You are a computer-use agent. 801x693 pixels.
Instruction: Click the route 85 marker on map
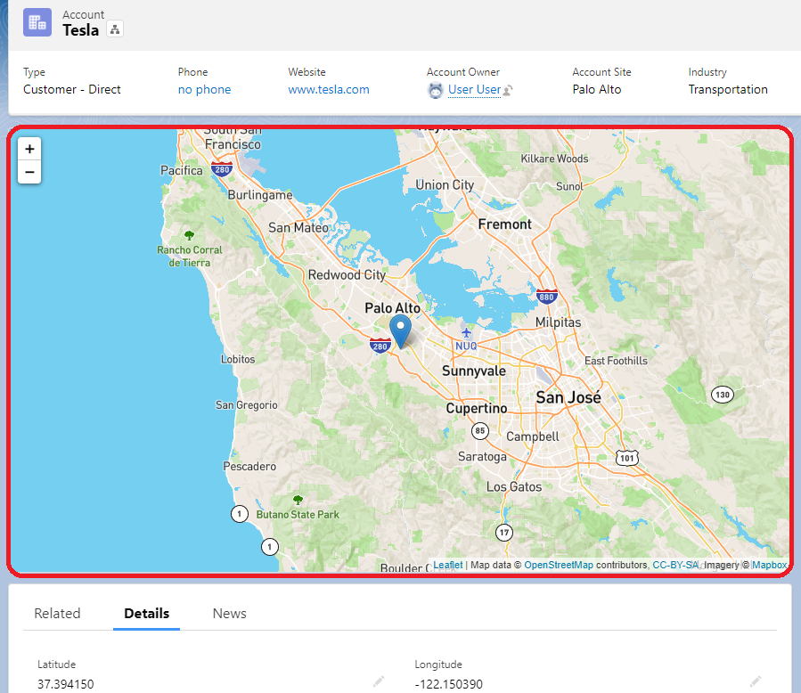pyautogui.click(x=479, y=430)
